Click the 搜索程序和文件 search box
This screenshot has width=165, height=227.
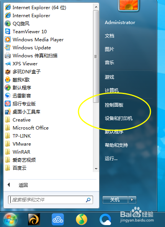coord(51,200)
